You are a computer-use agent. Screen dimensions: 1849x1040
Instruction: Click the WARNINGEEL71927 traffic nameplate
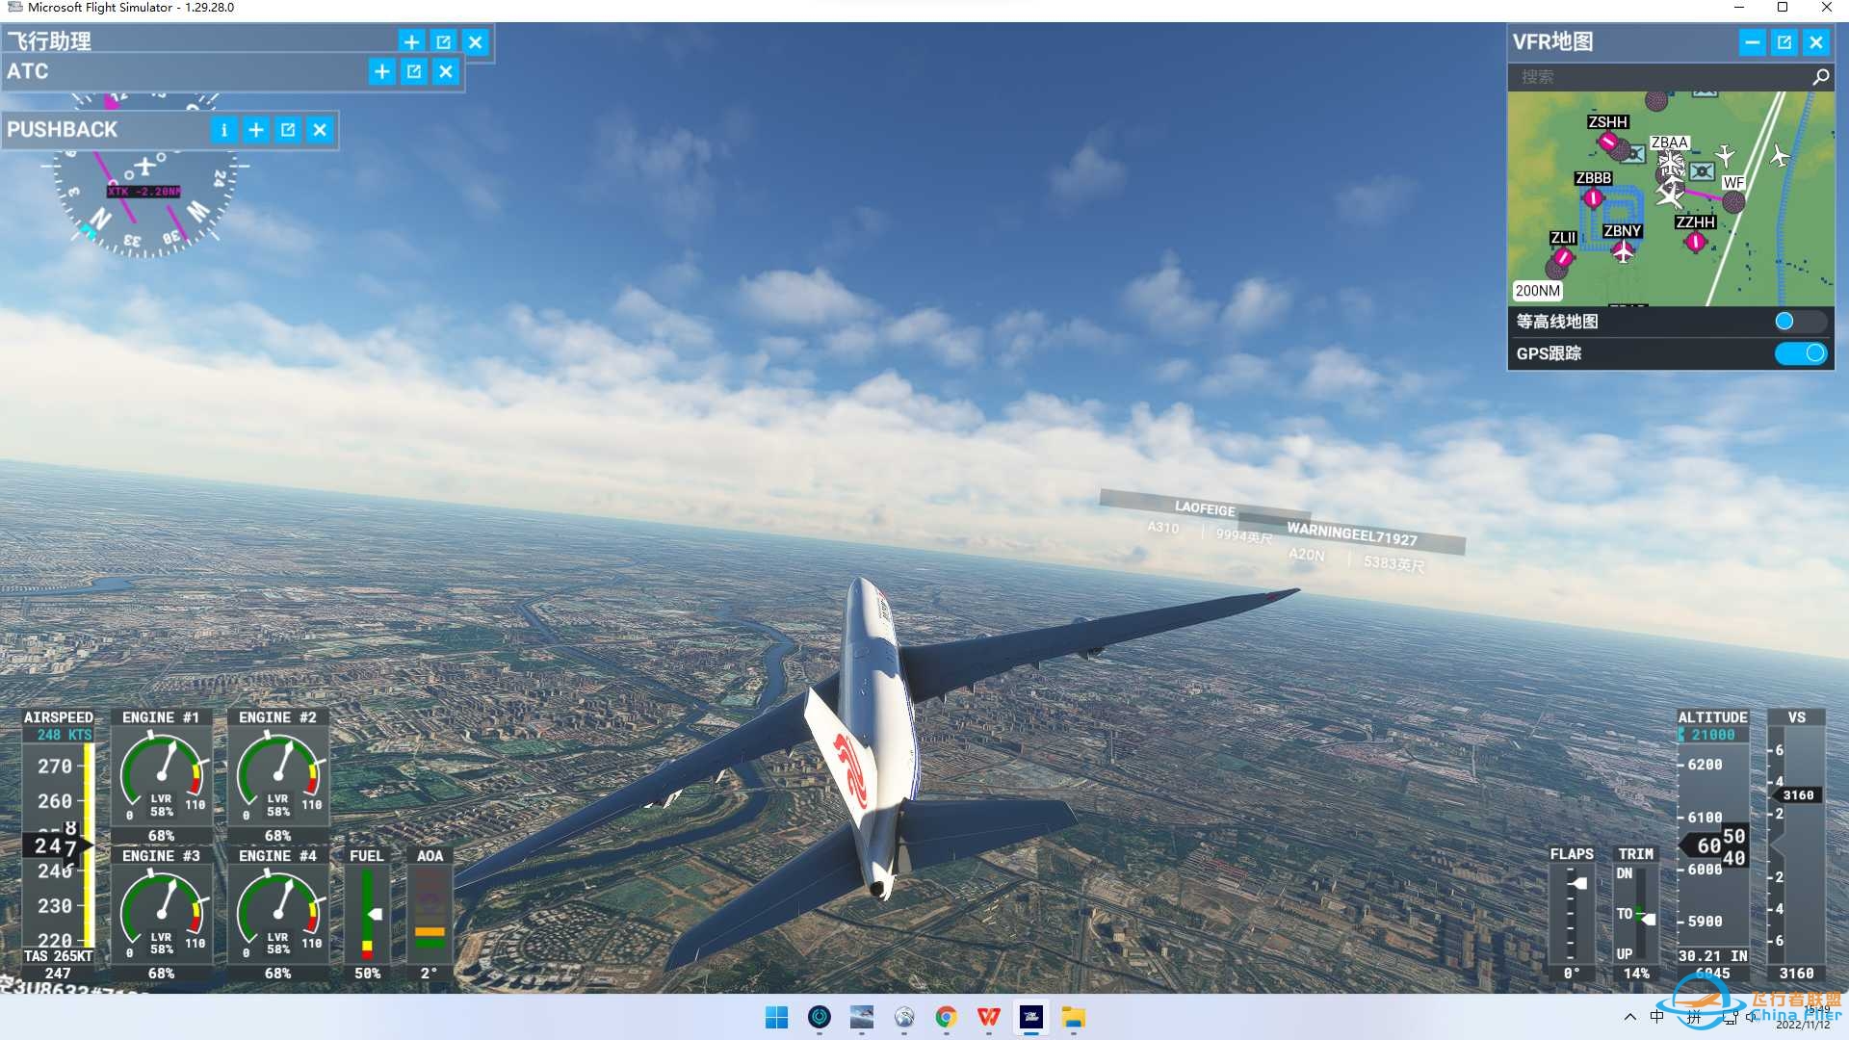(1352, 534)
